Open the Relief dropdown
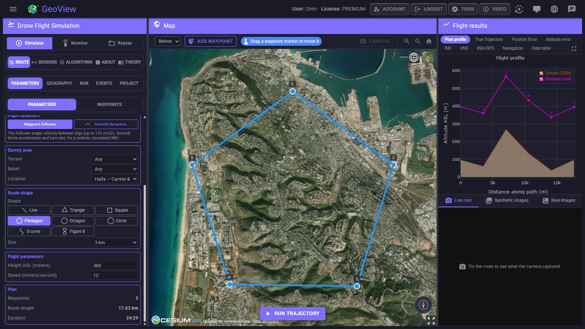 114,169
